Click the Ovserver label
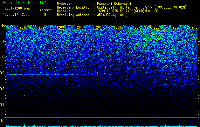Screen dimensions: 200x127 [65, 3]
